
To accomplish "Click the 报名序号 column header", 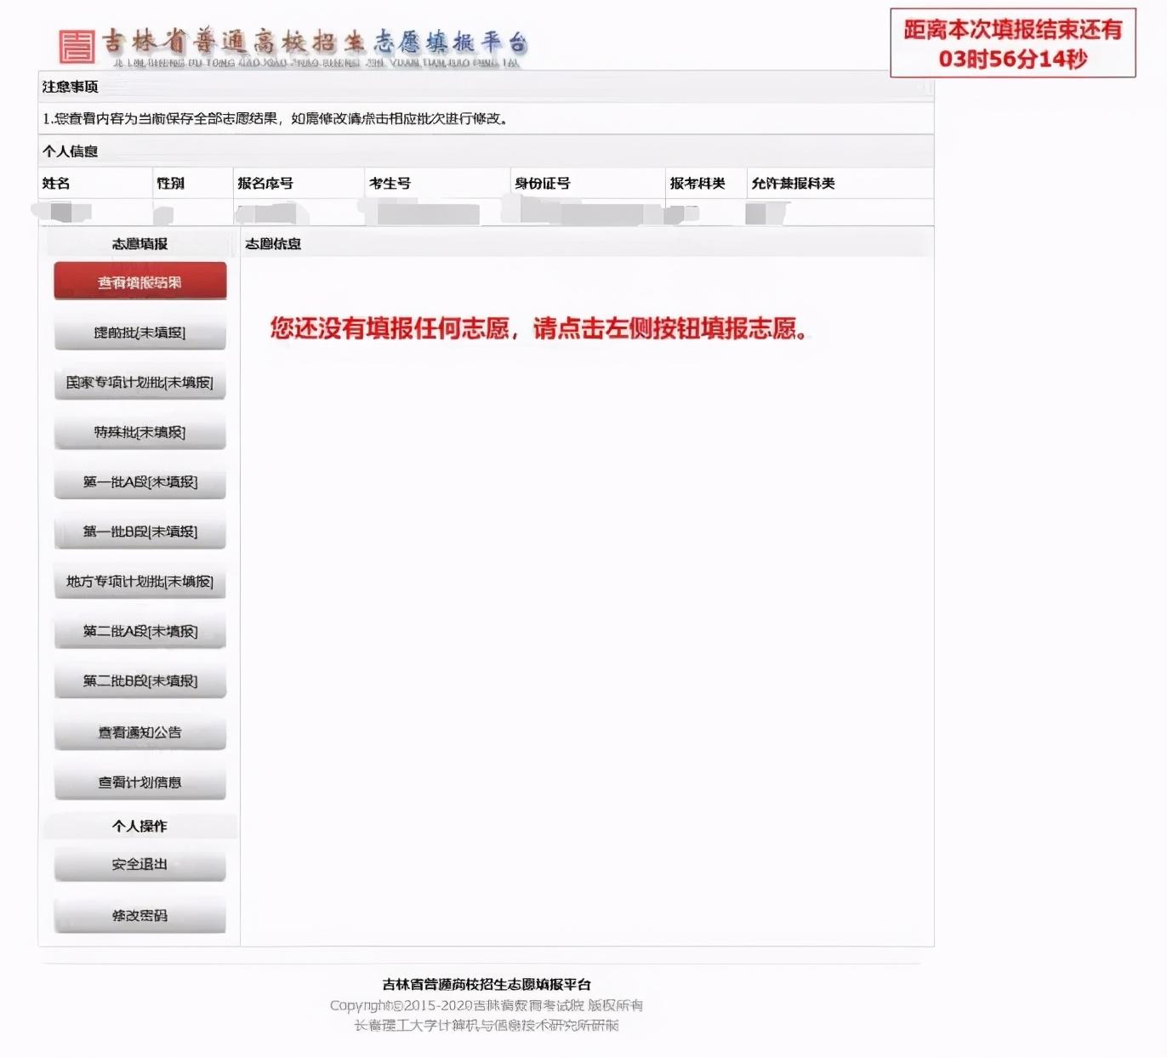I will pos(265,183).
